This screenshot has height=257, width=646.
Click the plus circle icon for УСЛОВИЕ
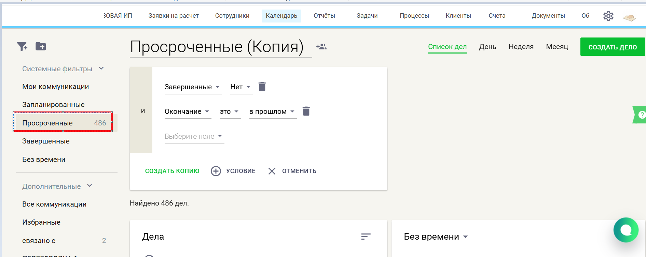pos(216,171)
